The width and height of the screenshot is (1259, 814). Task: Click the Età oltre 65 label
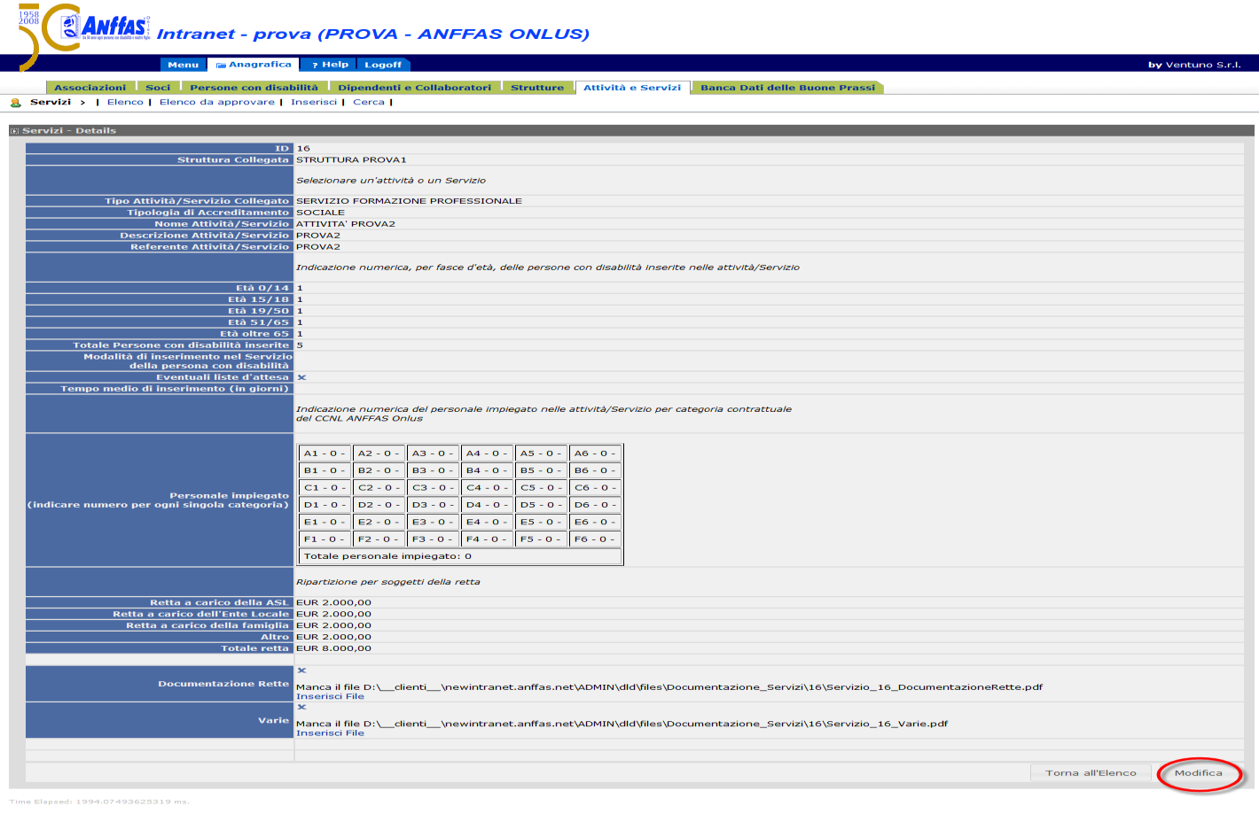pos(254,334)
